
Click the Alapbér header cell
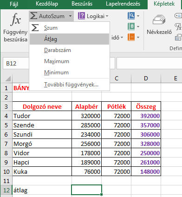(x=86, y=106)
